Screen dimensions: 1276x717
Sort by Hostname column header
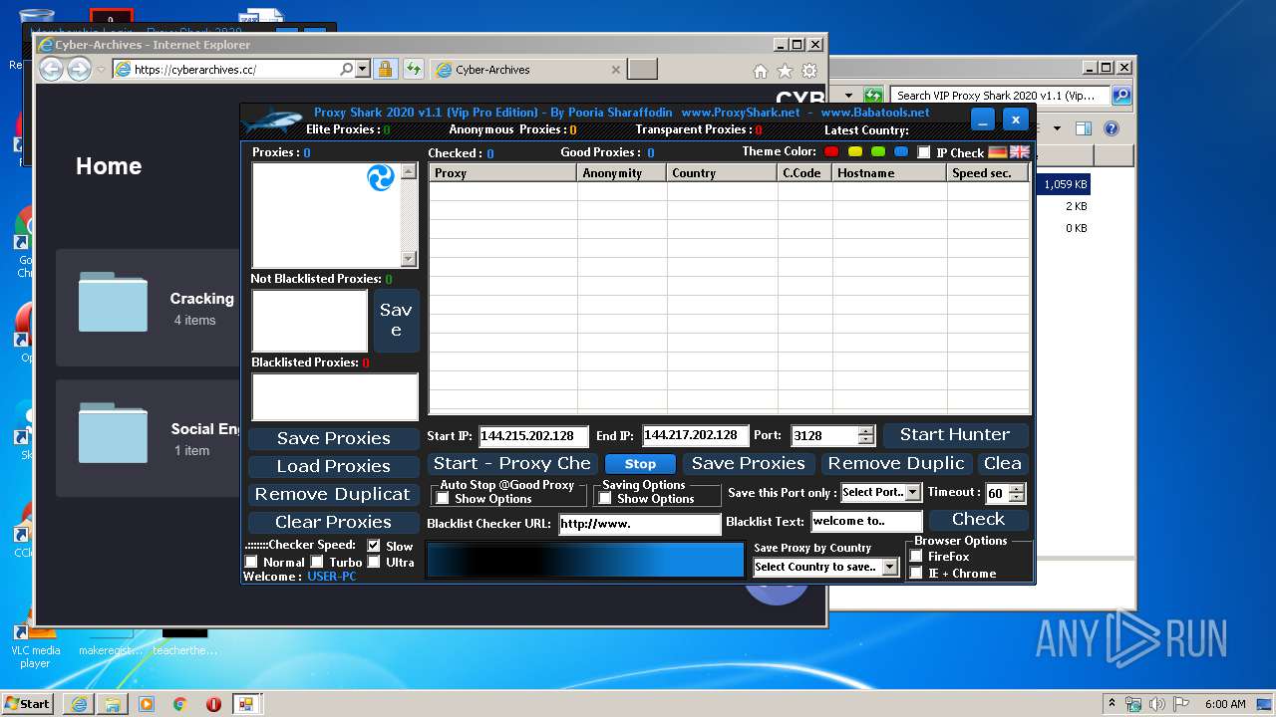click(x=889, y=172)
